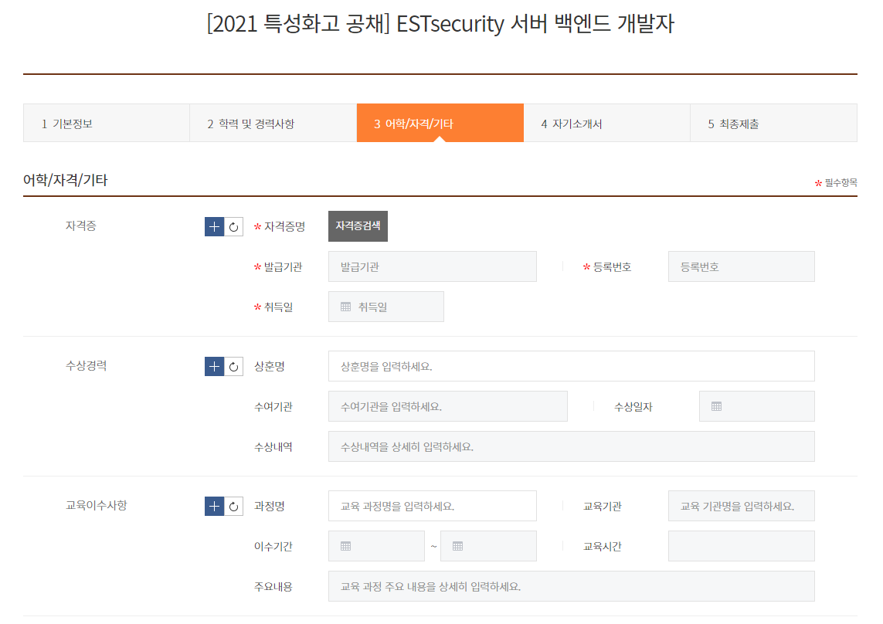Image resolution: width=883 pixels, height=624 pixels.
Task: Select the active 3 어학/자격/기타 tab
Action: point(440,124)
